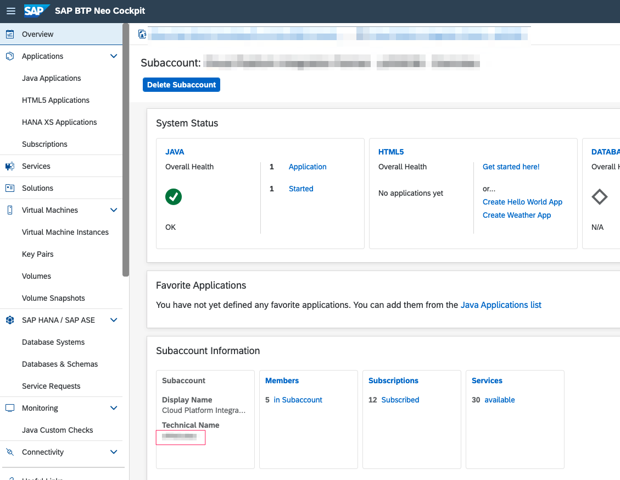Open the Java Applications list link
620x480 pixels.
[501, 305]
